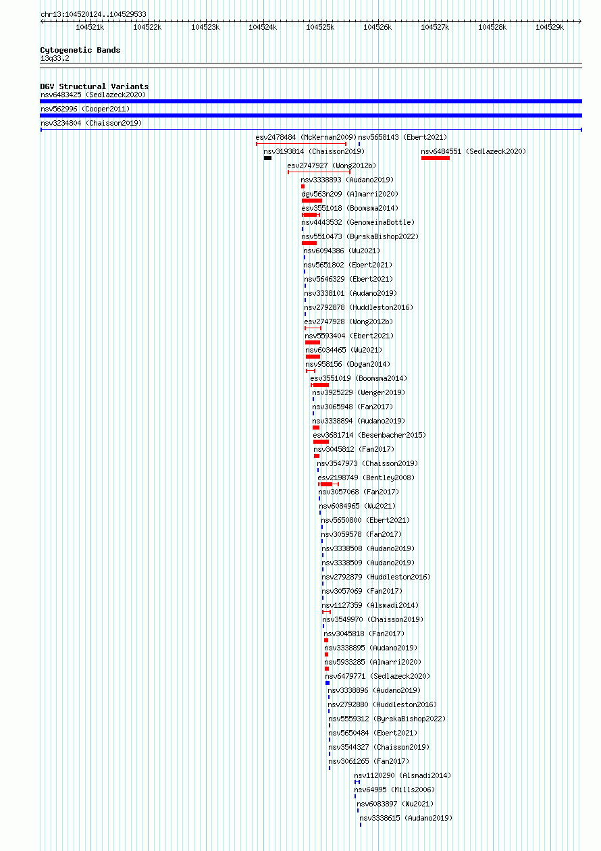Open nsv3338895 (Audano2019) label
Viewport: 601px width, 851px height.
pyautogui.click(x=371, y=648)
